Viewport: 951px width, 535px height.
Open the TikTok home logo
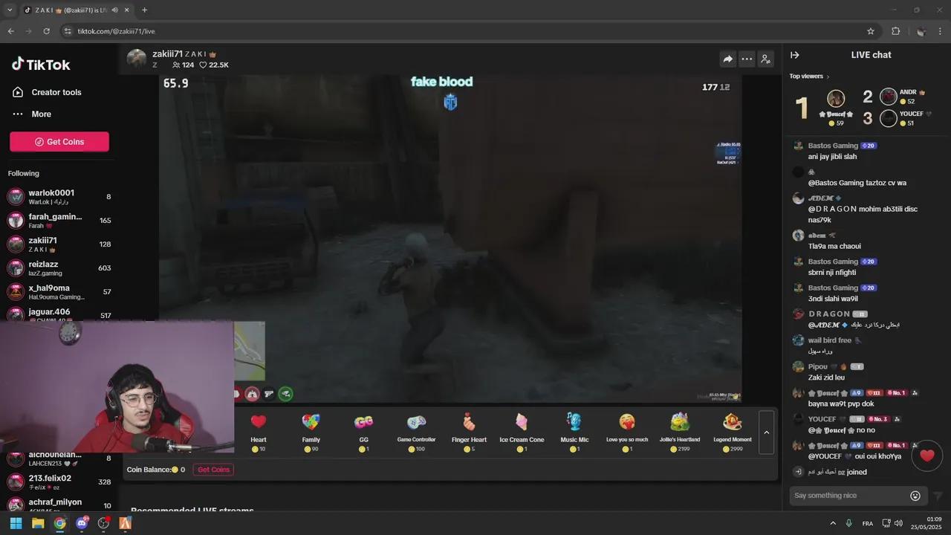pyautogui.click(x=41, y=65)
